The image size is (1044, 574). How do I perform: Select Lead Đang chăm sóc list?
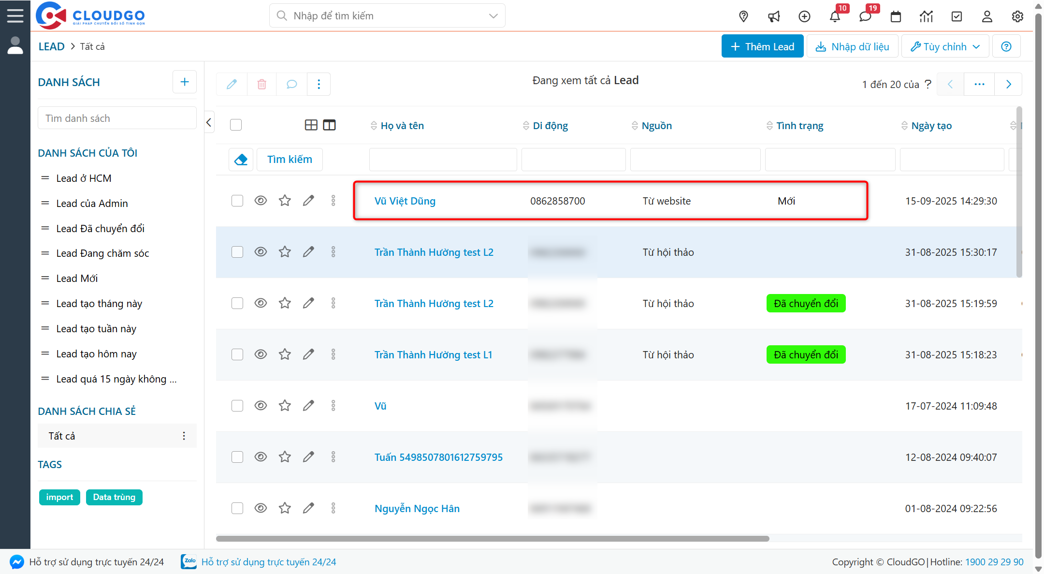point(102,253)
